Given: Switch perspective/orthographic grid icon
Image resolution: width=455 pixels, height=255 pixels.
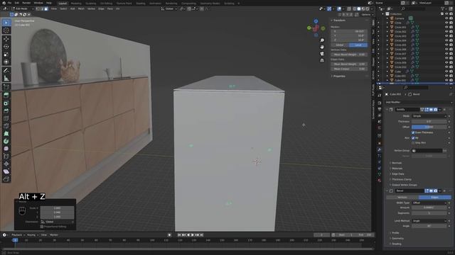Looking at the screenshot, I should coord(322,60).
